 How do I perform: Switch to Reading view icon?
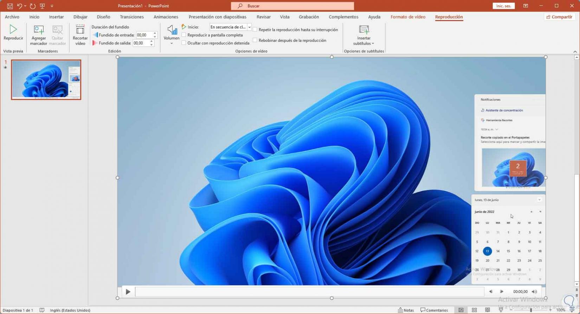[x=488, y=310]
